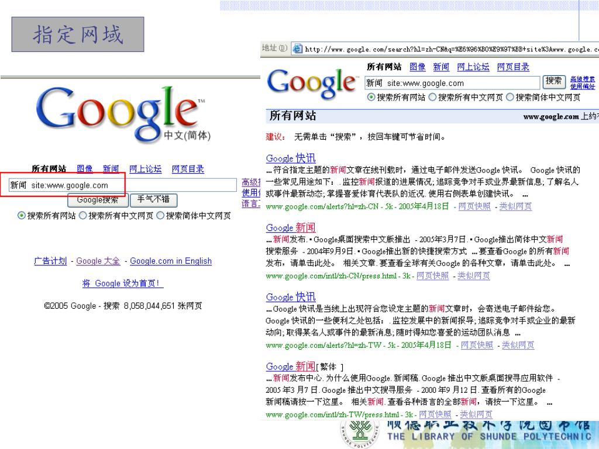Click 所有网站 label on left homepage
The height and width of the screenshot is (449, 599).
tap(49, 169)
